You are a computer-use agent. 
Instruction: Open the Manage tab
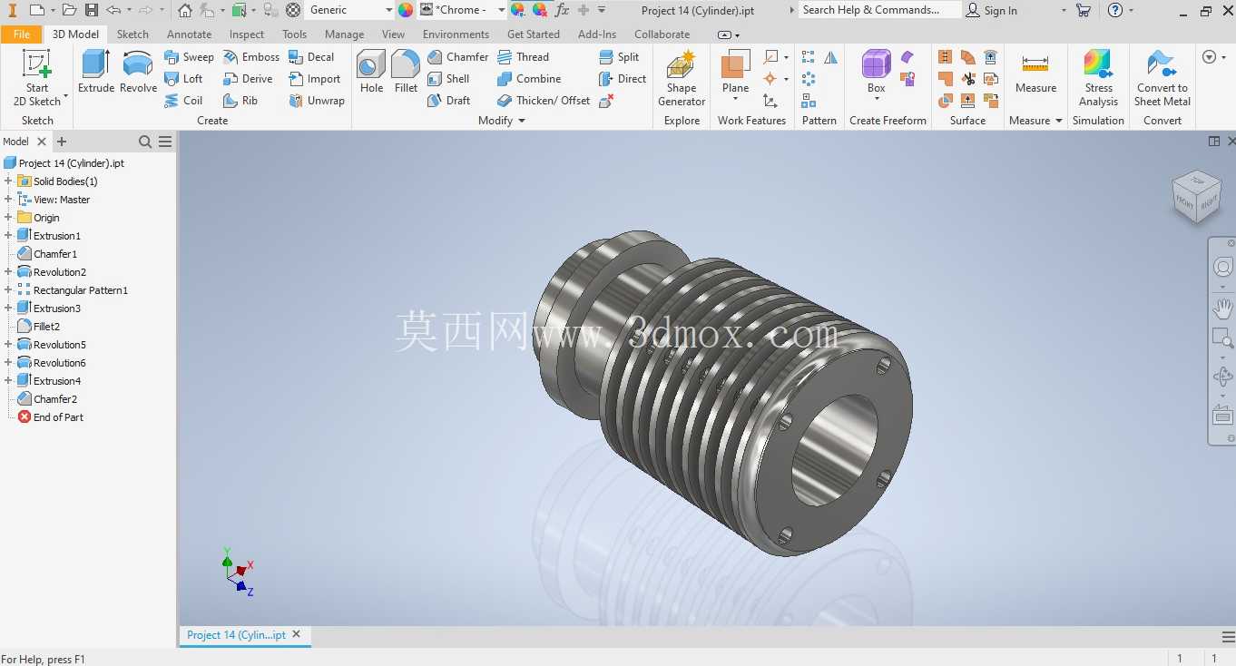(x=344, y=34)
